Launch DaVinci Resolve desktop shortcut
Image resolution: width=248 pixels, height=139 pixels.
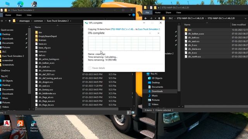(34, 126)
